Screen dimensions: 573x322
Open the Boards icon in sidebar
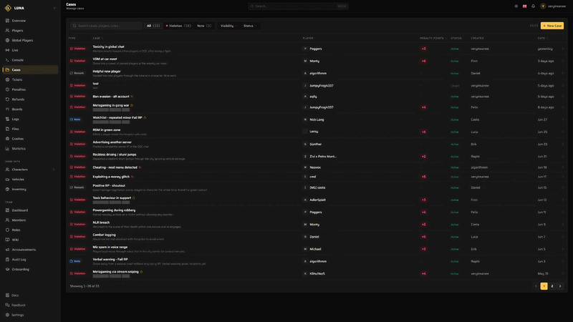(x=7, y=109)
